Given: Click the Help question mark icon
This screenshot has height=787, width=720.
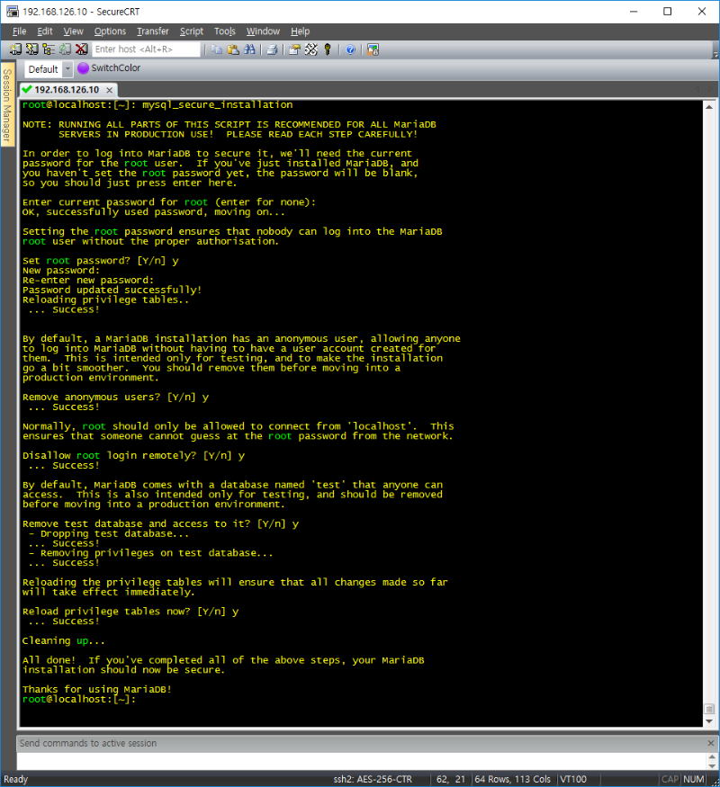Looking at the screenshot, I should (350, 49).
